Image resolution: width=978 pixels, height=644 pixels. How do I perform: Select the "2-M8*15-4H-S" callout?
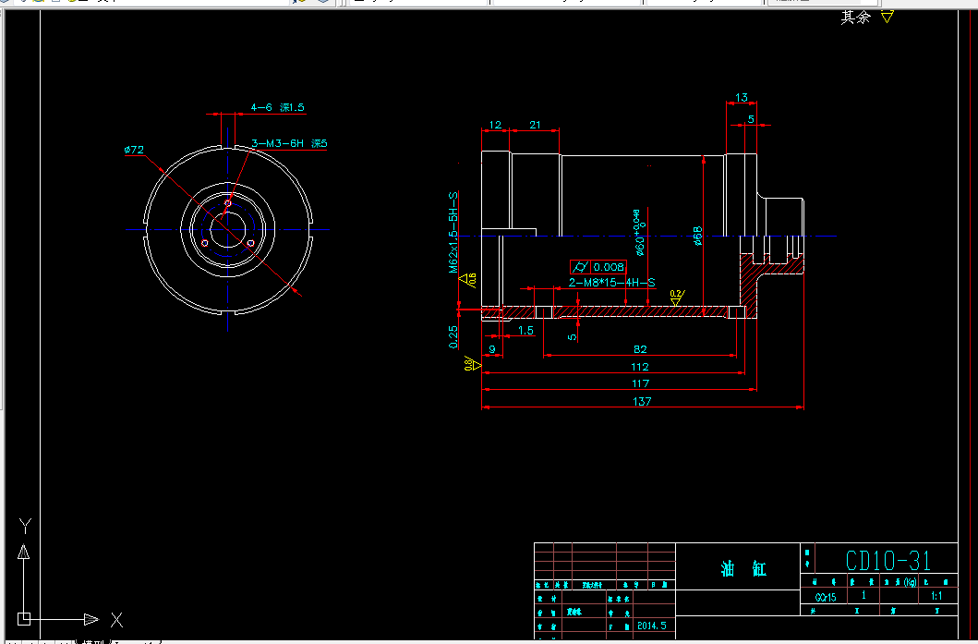click(x=612, y=283)
